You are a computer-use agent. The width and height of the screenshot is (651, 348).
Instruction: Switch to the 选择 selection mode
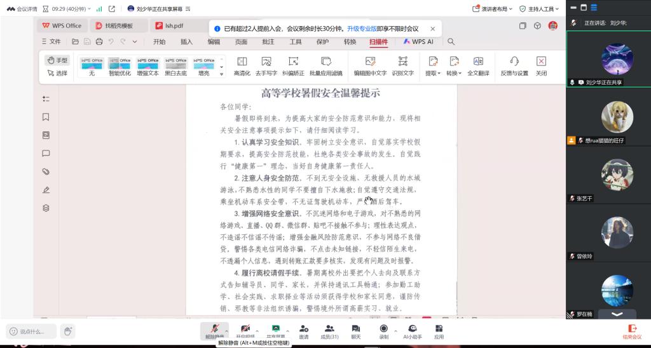point(57,73)
